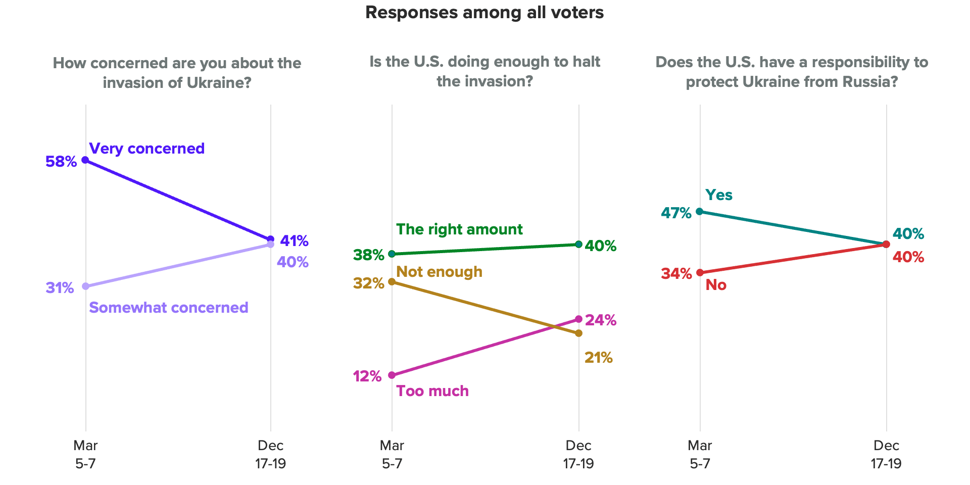
Task: Click the 31% Somewhat concerned data point
Action: tap(85, 286)
